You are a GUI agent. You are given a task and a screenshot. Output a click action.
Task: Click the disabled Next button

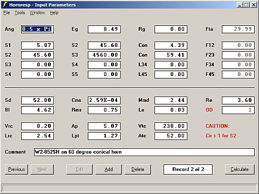pos(42,169)
